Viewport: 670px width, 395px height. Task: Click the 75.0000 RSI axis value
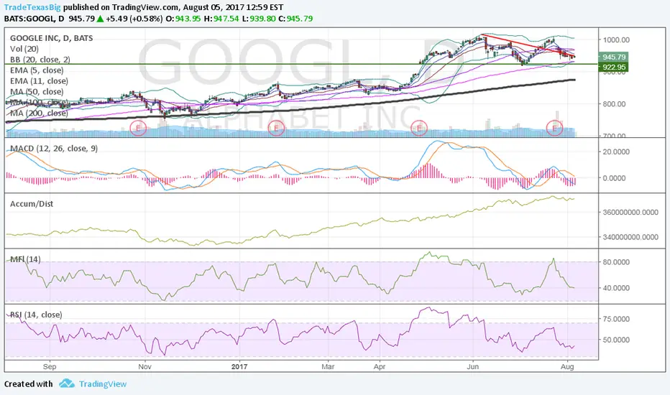616,319
